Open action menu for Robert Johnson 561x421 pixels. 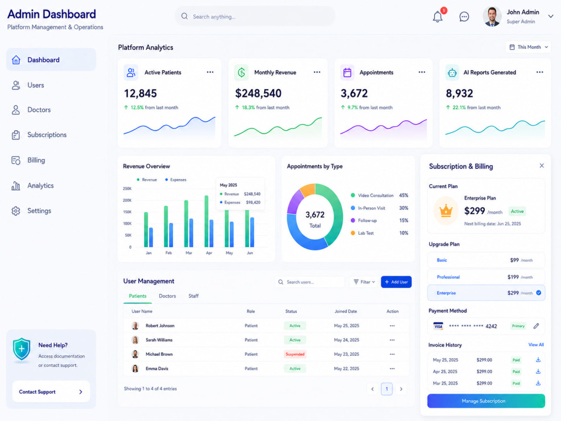click(392, 326)
